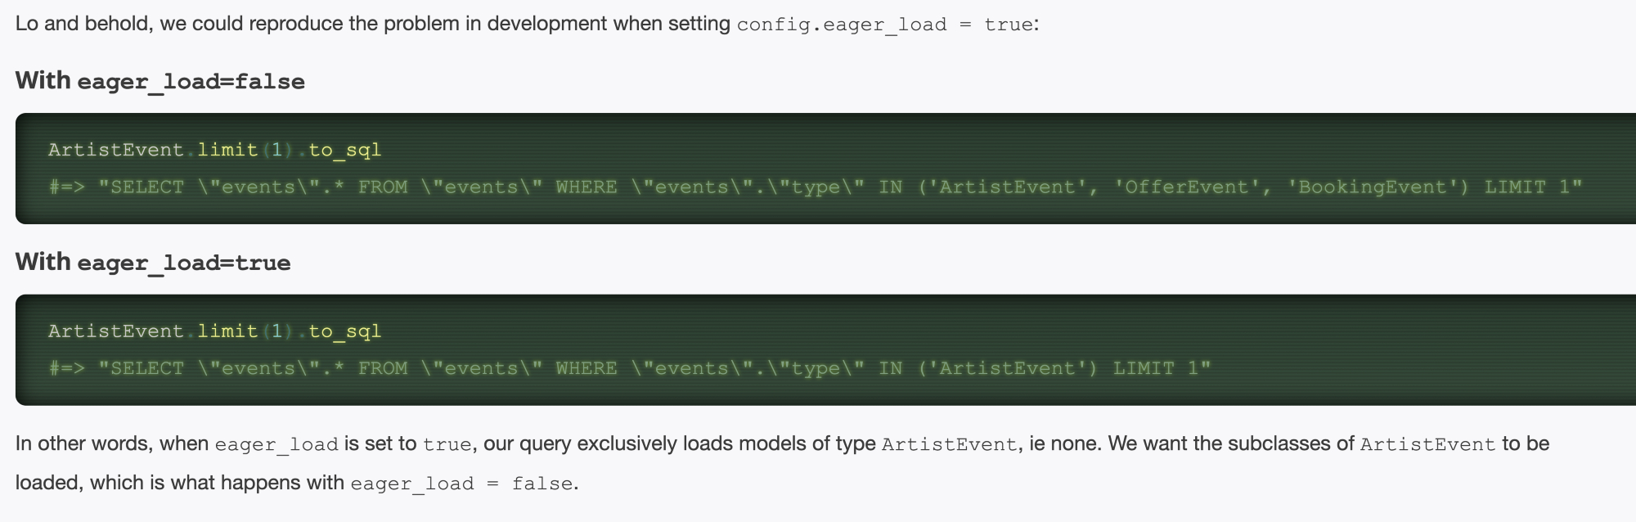
Task: Click "ArtistEvent" in the first code block's top line
Action: (115, 150)
